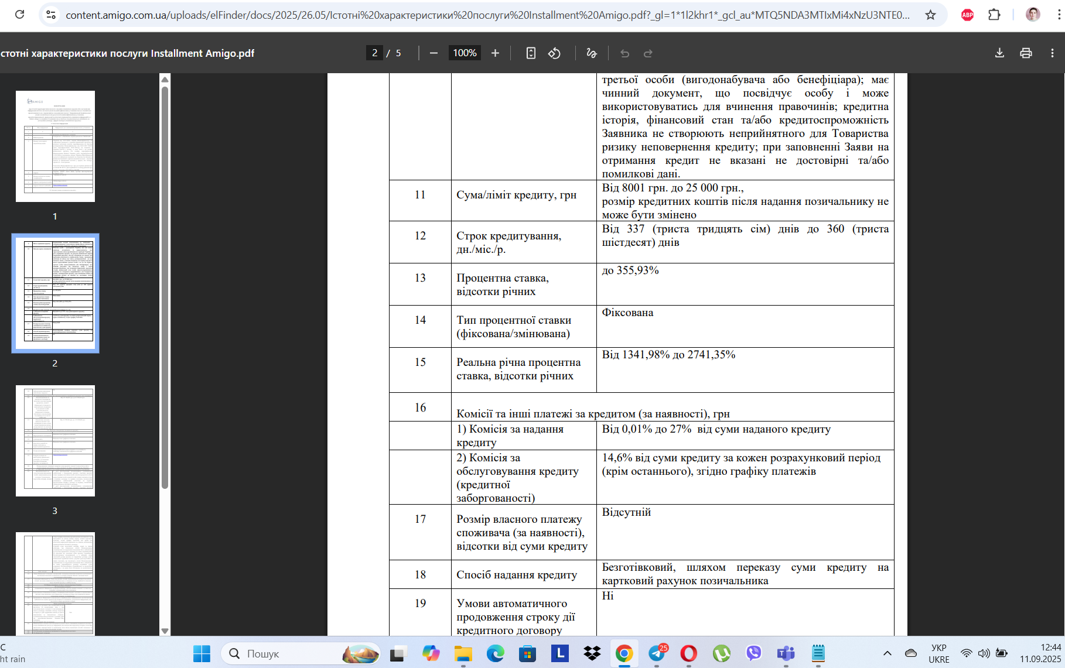Click 'Спосіб надання кредиту' row label

point(517,575)
